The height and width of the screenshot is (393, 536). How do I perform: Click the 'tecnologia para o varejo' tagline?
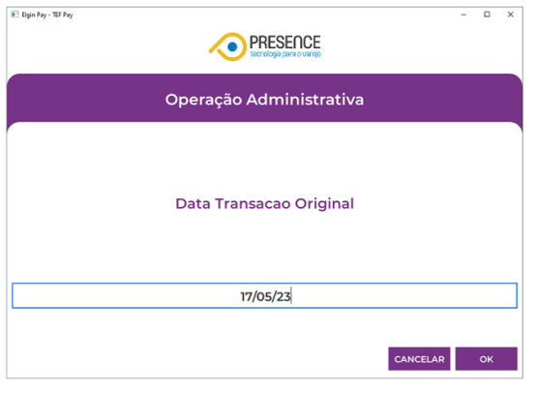coord(285,54)
